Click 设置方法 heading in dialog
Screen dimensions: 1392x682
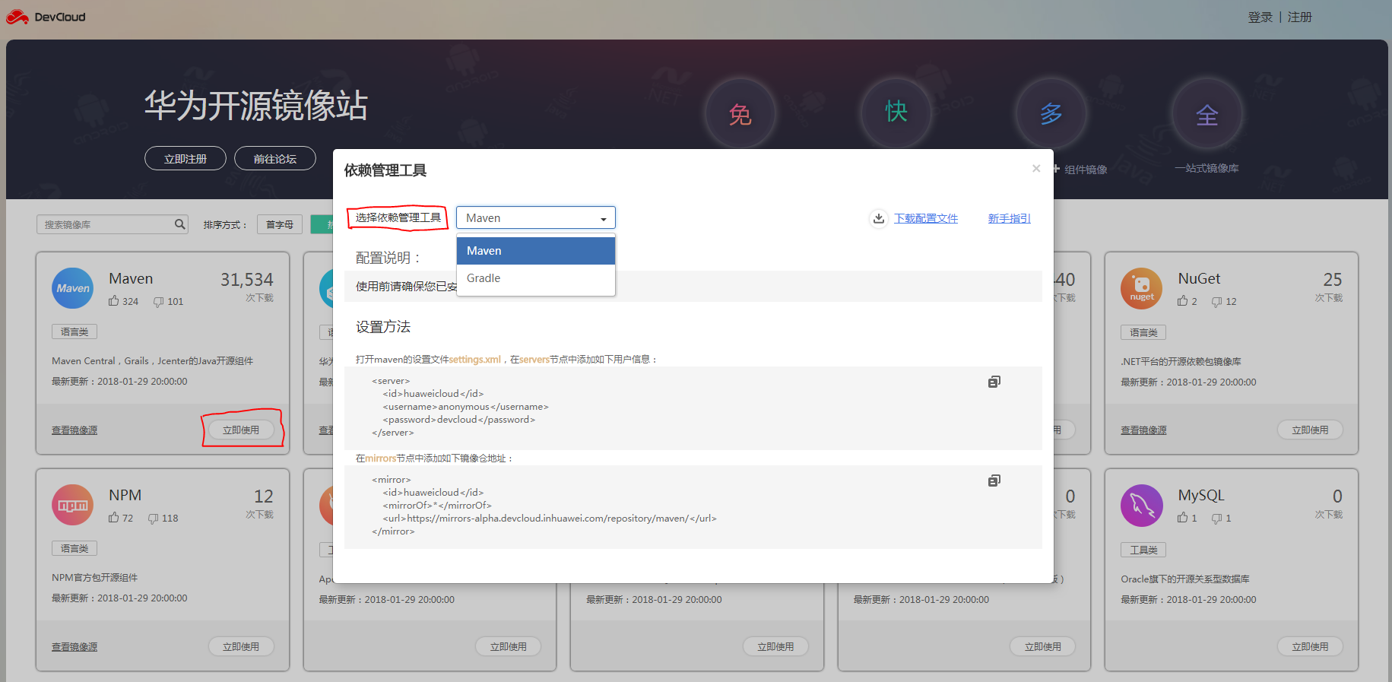pyautogui.click(x=383, y=327)
